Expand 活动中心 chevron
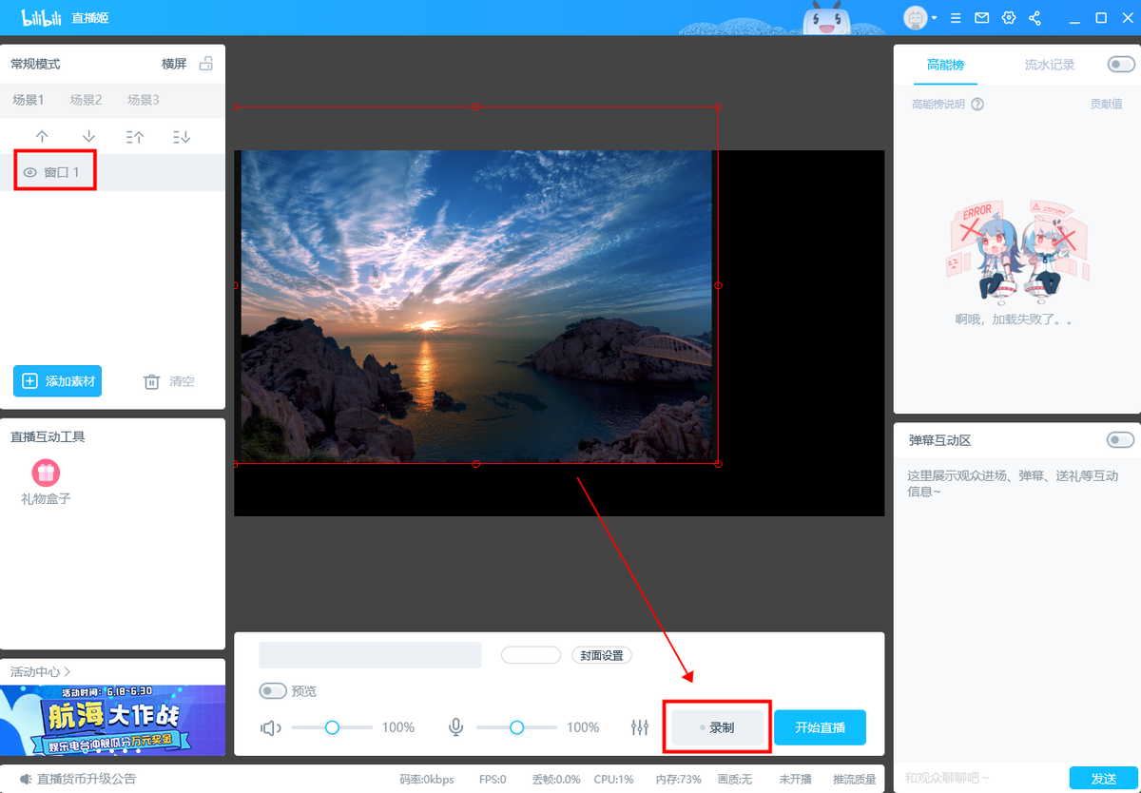Image resolution: width=1141 pixels, height=793 pixels. coord(68,672)
